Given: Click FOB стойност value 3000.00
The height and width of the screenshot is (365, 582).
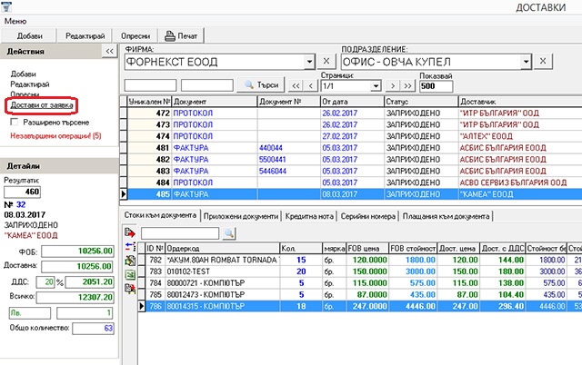Looking at the screenshot, I should coord(420,271).
